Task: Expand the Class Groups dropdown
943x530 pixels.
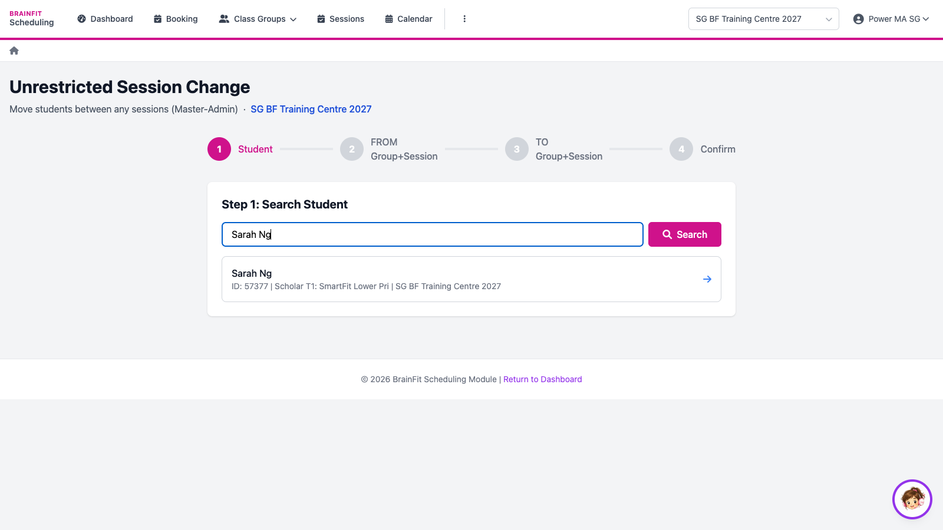Action: click(x=258, y=19)
